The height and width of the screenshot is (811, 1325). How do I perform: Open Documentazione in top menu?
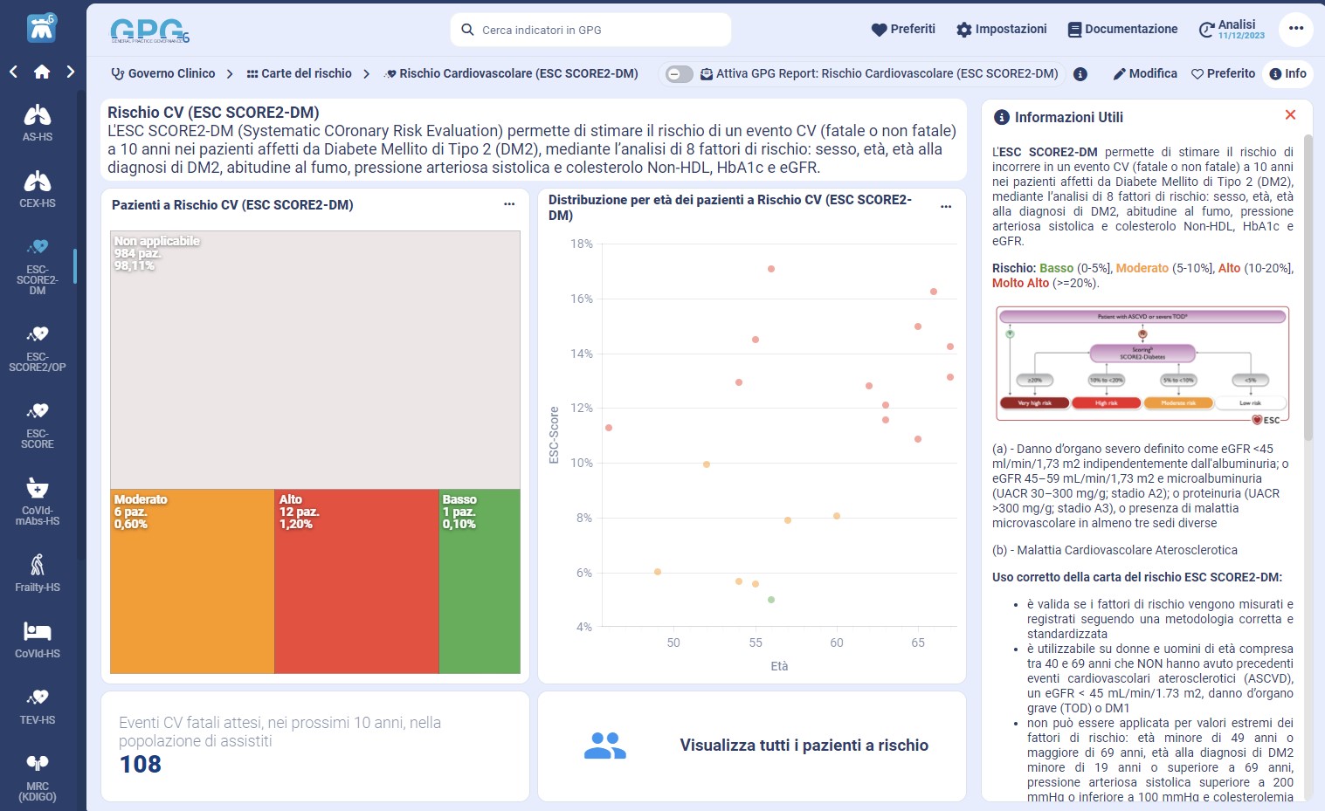(x=1122, y=29)
